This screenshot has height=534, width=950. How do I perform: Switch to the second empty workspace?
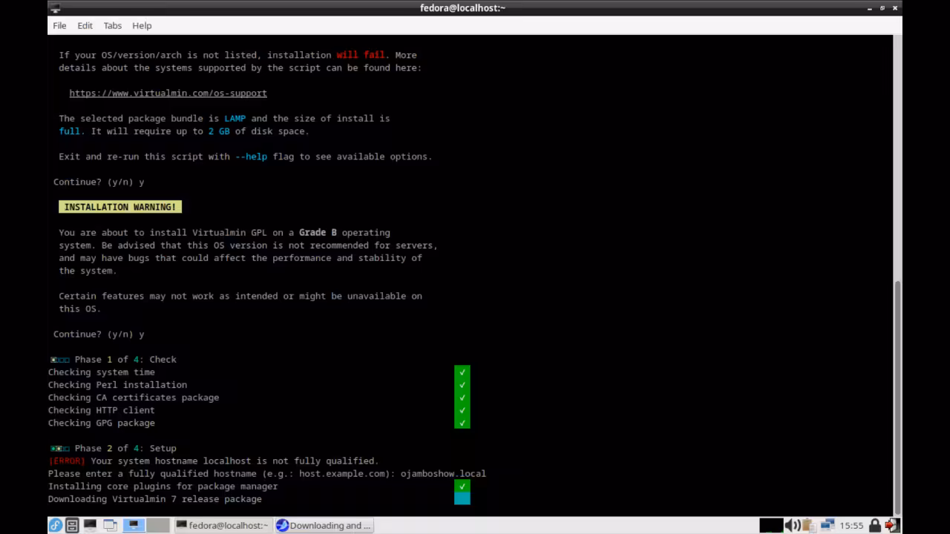[x=158, y=525]
